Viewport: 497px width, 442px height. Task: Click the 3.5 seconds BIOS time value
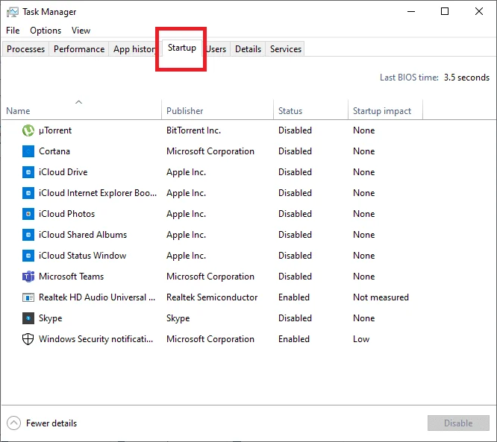(x=466, y=78)
